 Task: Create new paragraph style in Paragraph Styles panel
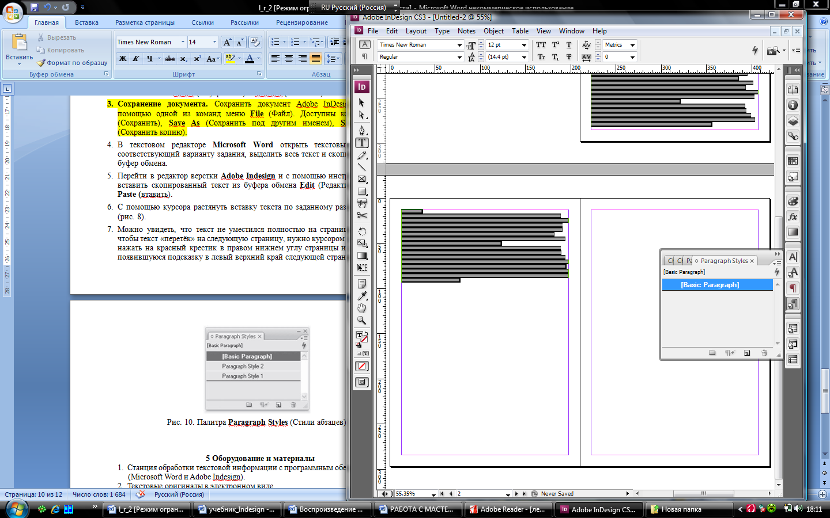tap(747, 353)
